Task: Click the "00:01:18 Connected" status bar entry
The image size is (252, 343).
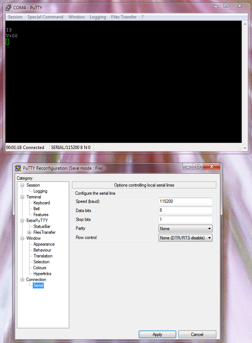Action: pos(25,148)
